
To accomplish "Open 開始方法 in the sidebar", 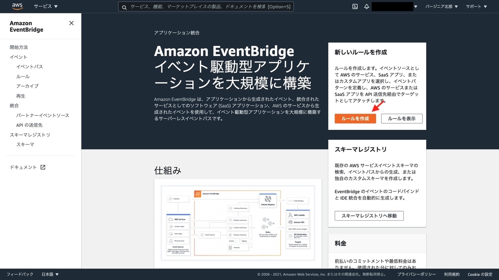I will click(x=19, y=47).
